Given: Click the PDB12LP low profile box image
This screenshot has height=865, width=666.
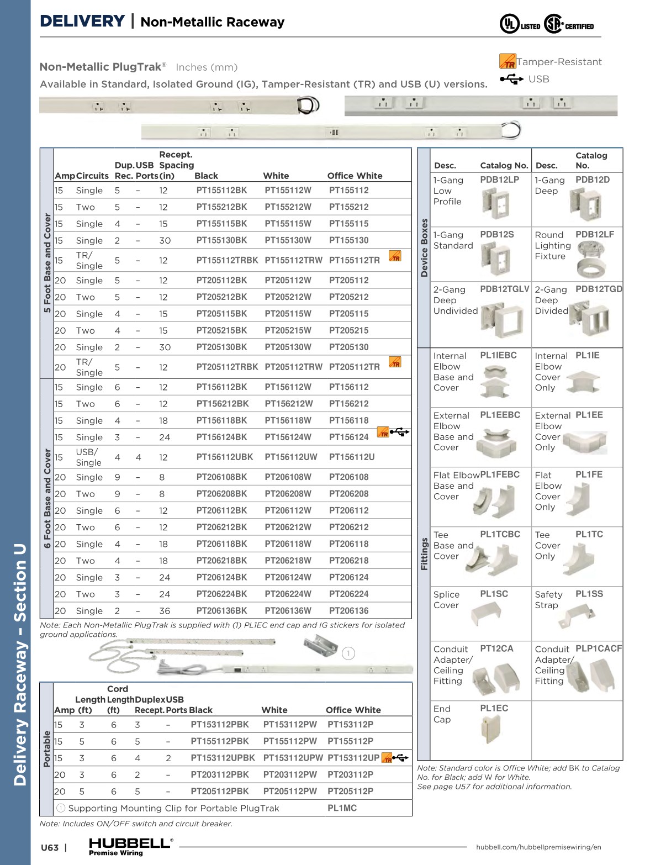Looking at the screenshot, I should point(495,203).
